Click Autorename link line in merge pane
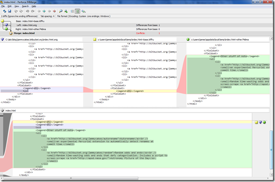 coord(97,138)
